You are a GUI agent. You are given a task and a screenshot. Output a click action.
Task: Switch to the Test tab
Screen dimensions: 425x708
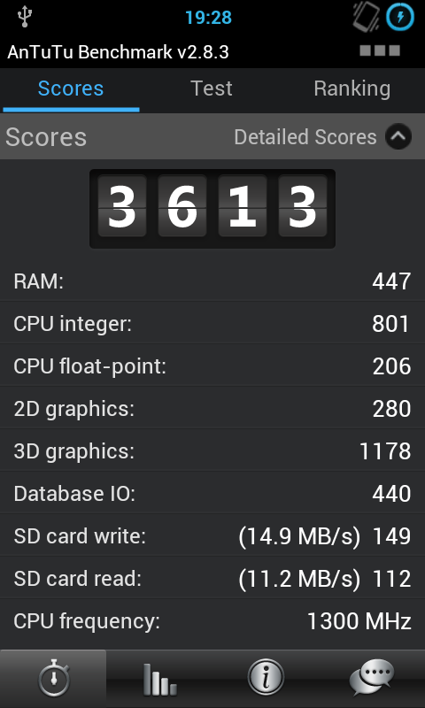click(x=212, y=88)
